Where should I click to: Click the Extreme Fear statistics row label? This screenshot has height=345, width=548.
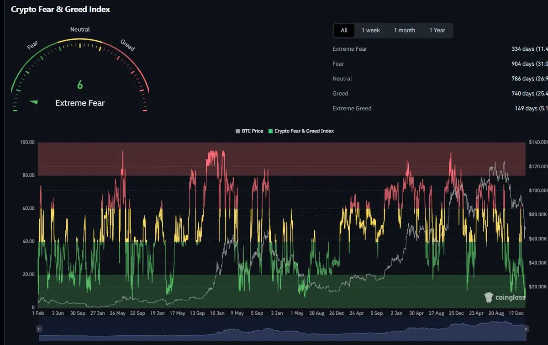coord(350,49)
